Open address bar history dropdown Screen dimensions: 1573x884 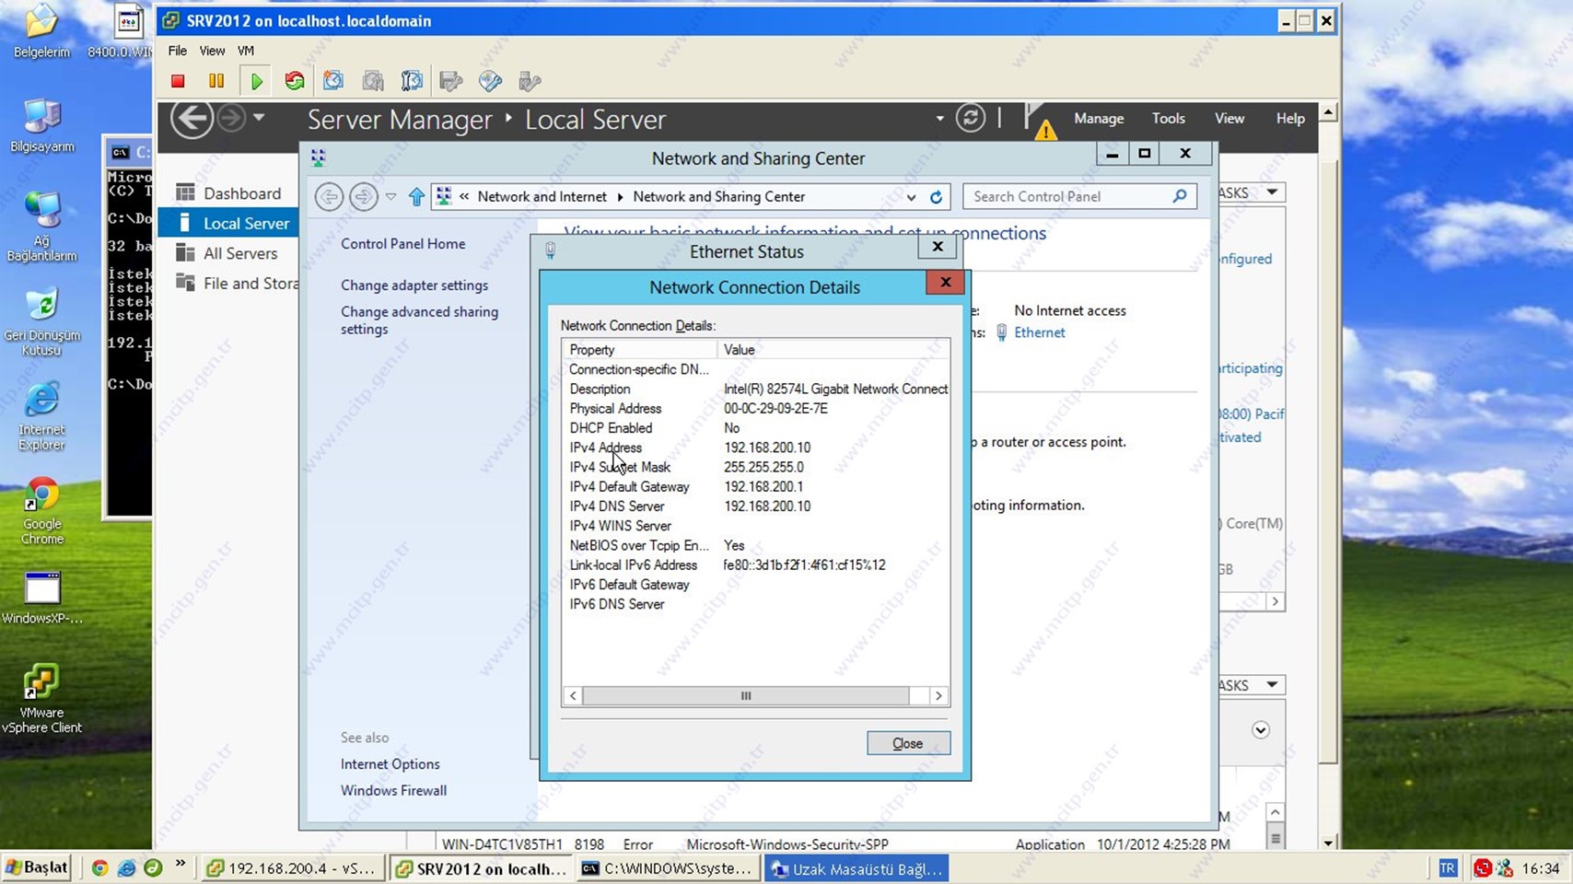911,197
